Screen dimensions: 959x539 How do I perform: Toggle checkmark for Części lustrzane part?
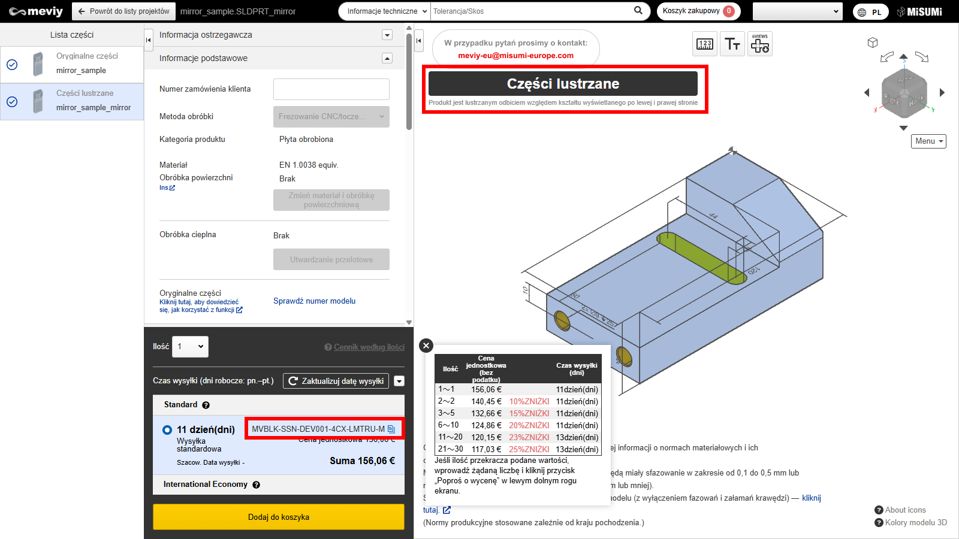pos(12,102)
